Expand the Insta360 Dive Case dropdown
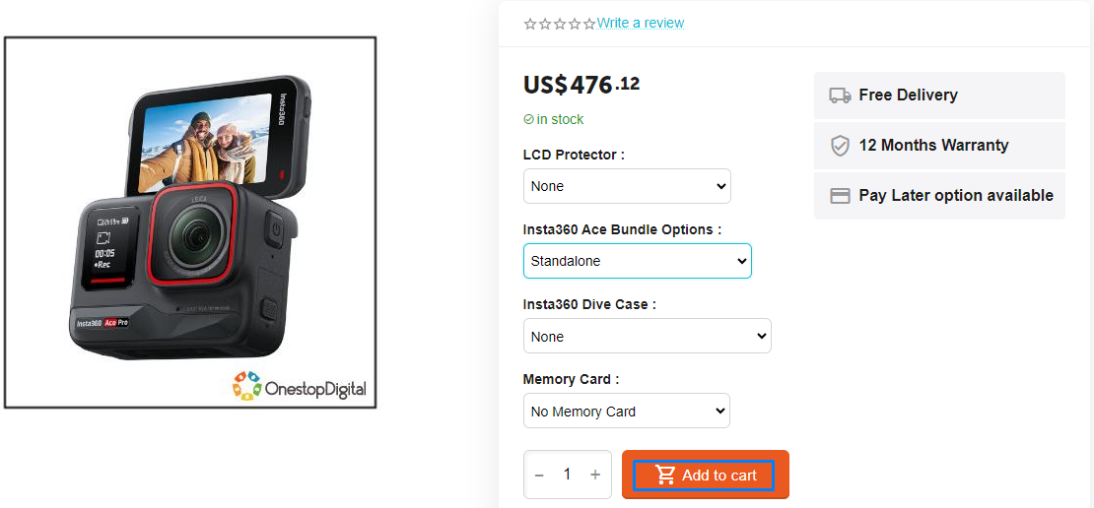 [x=647, y=336]
